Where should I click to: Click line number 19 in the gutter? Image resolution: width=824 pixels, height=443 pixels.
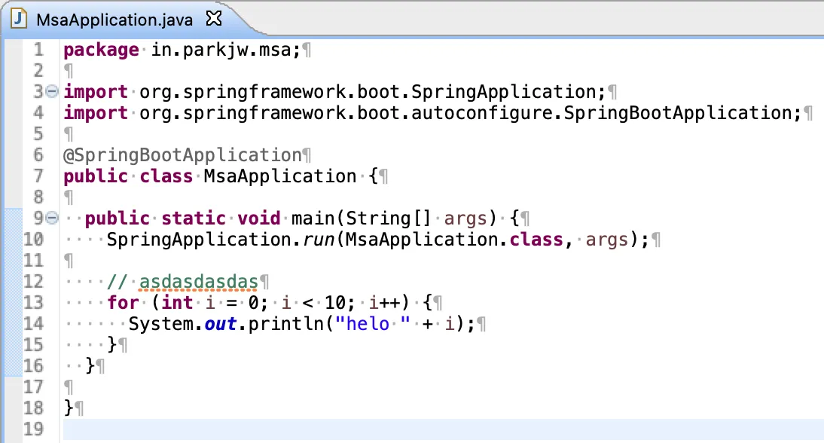point(33,429)
